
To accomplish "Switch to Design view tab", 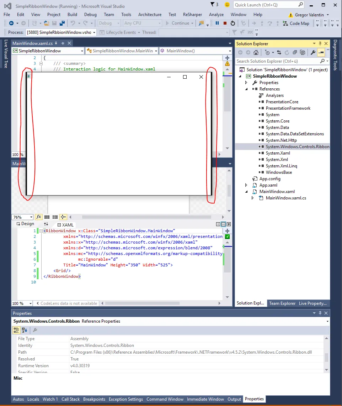I will point(25,224).
